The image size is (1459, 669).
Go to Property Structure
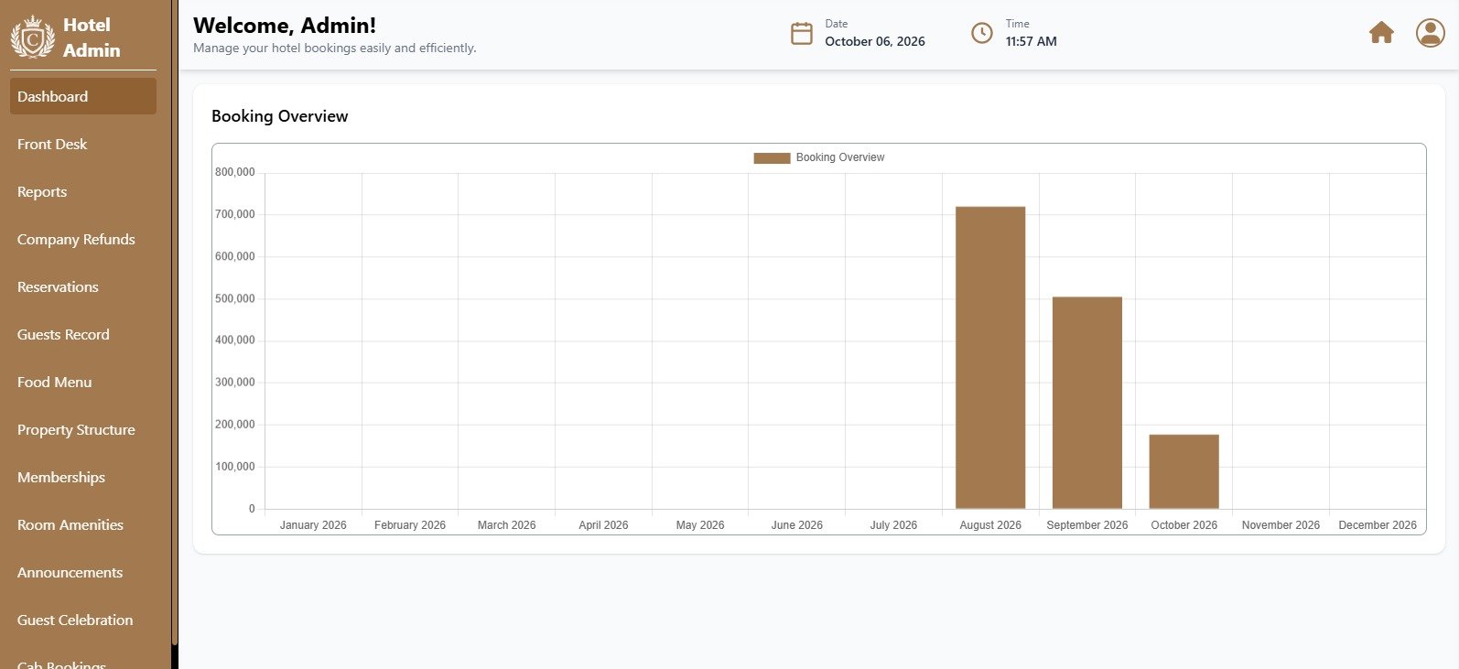tap(83, 429)
